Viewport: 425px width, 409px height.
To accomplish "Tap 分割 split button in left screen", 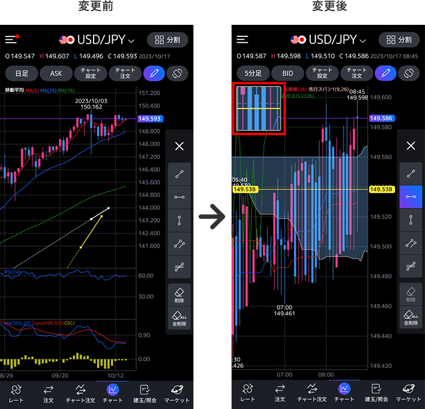I will [x=167, y=40].
